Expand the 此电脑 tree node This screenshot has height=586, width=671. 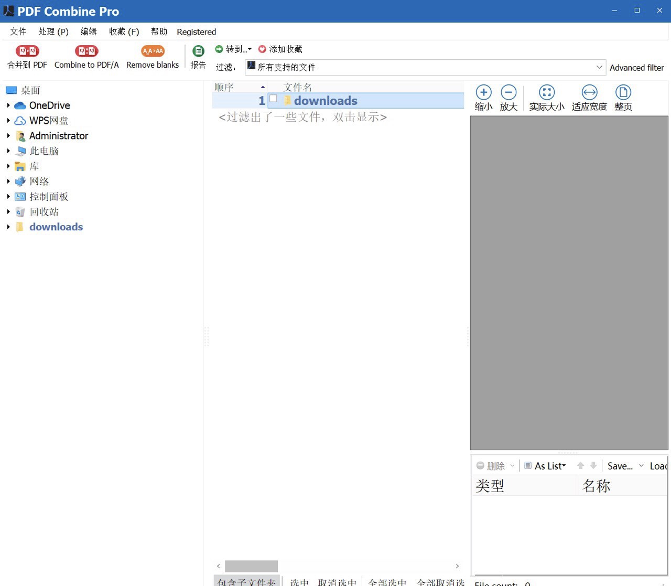click(8, 151)
